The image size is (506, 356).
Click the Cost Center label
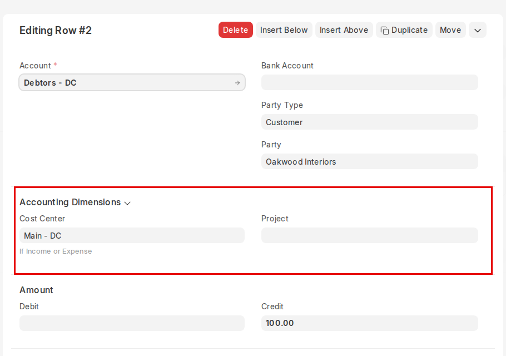42,219
